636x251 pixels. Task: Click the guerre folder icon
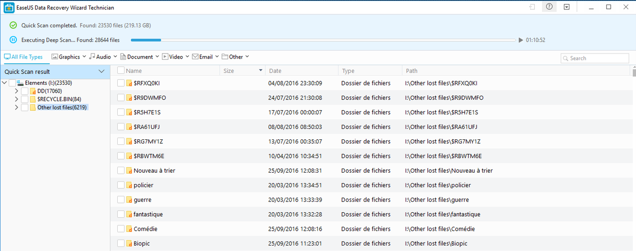click(129, 200)
